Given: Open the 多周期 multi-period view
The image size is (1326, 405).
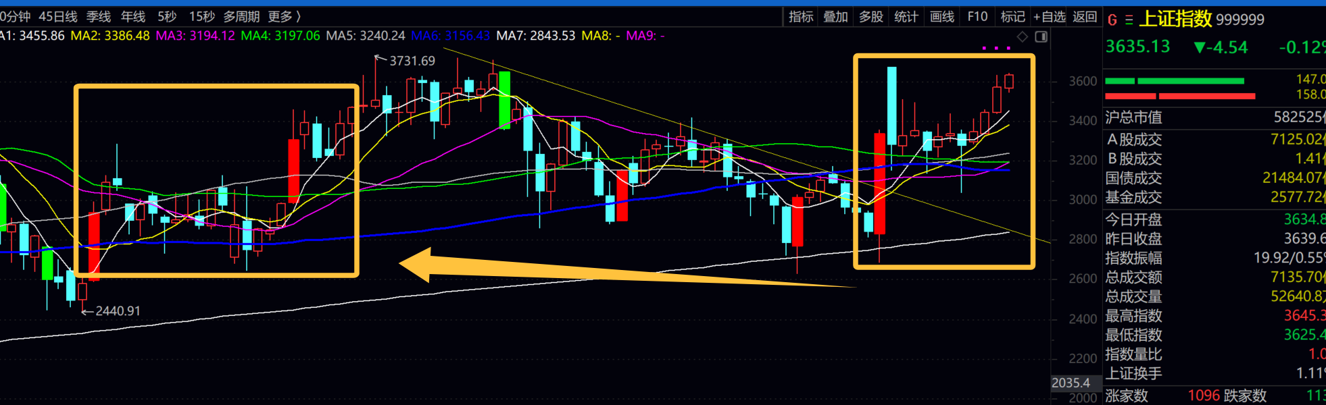Looking at the screenshot, I should [x=241, y=16].
